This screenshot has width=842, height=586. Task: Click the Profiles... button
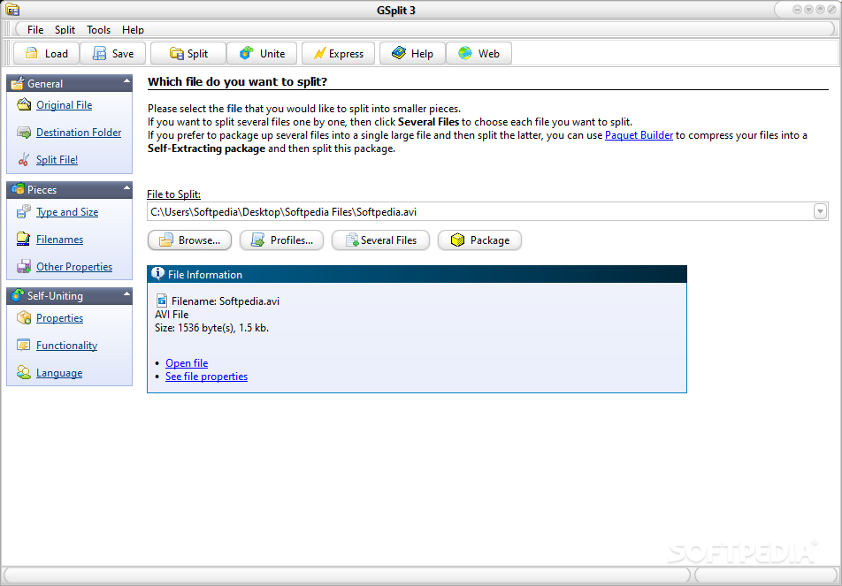(281, 240)
